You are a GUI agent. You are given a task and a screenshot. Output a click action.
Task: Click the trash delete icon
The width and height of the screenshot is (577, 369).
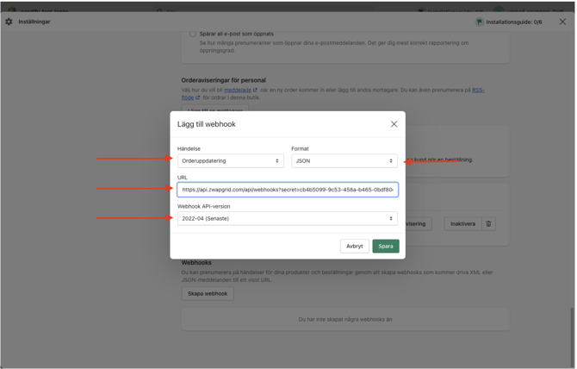488,224
